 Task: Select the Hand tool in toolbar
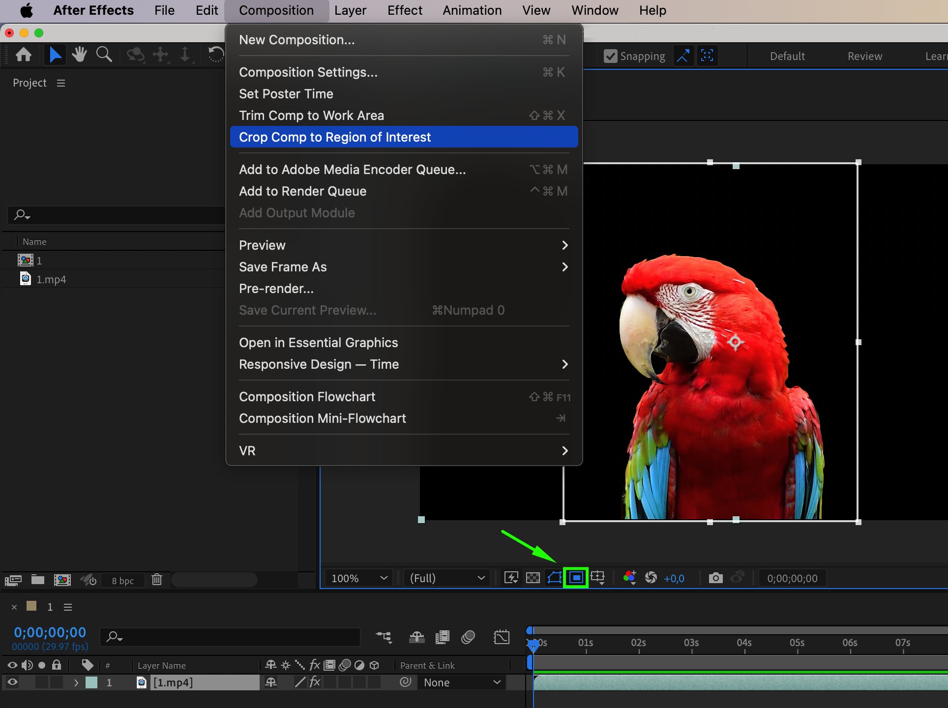[x=79, y=55]
